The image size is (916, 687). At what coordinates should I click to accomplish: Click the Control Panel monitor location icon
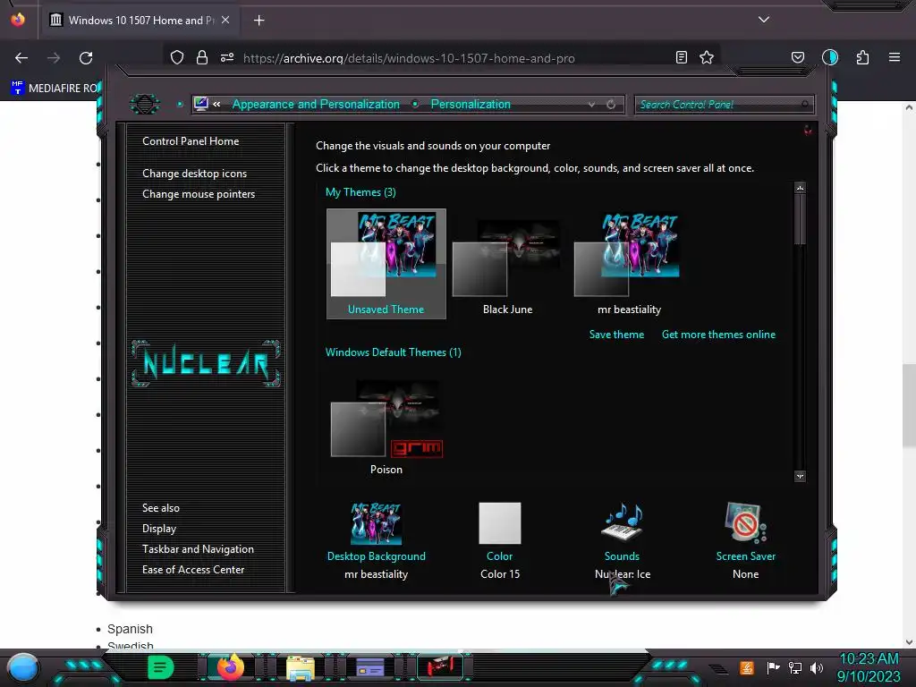click(x=200, y=104)
